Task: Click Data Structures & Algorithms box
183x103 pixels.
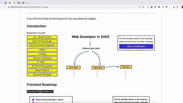Action: [x=42, y=45]
